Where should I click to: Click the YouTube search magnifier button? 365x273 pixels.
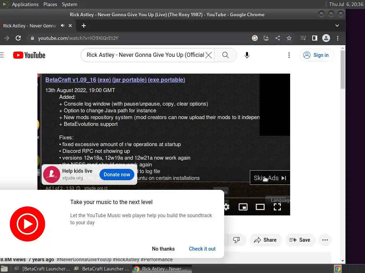(225, 55)
